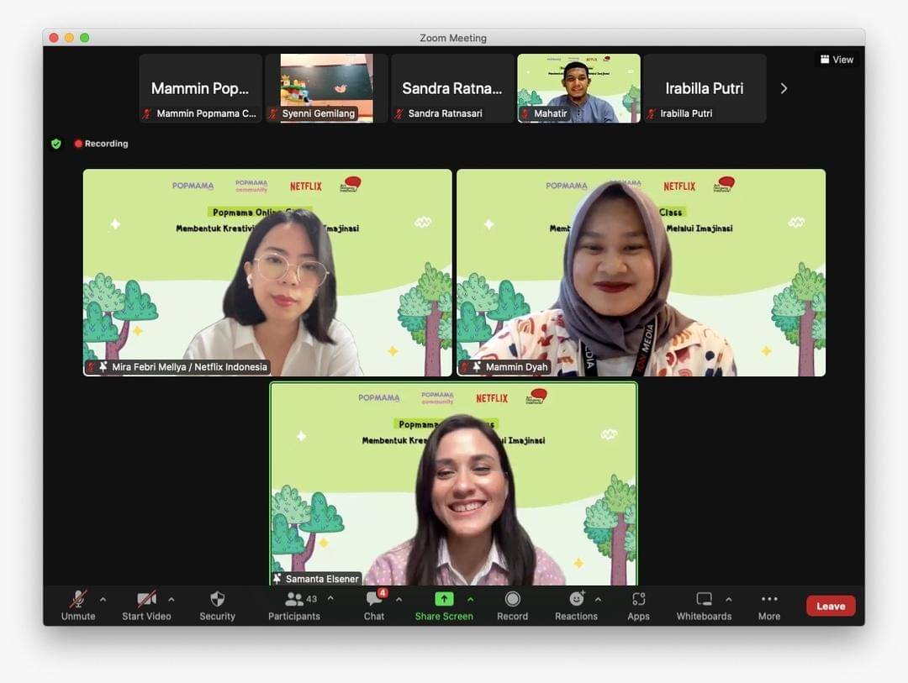Click the 43 participants count label
The width and height of the screenshot is (908, 683).
[x=310, y=598]
